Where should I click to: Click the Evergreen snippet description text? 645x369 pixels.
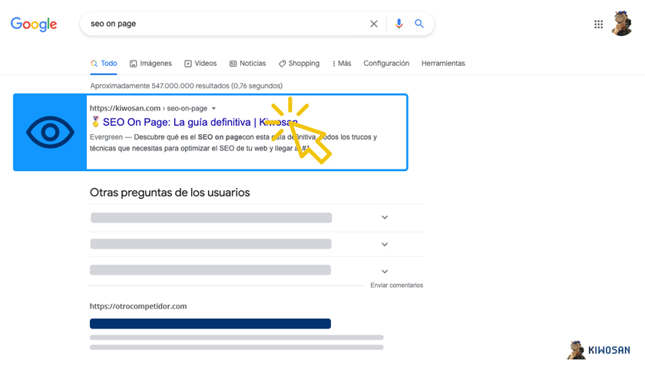point(233,143)
